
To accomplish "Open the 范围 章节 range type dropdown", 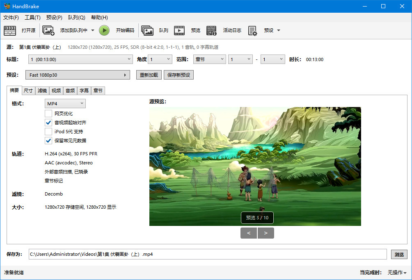I will (x=209, y=59).
